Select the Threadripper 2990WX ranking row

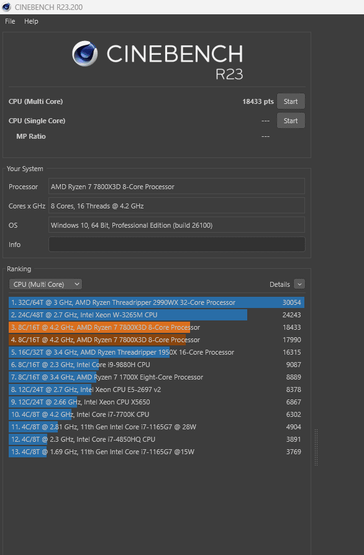point(157,302)
